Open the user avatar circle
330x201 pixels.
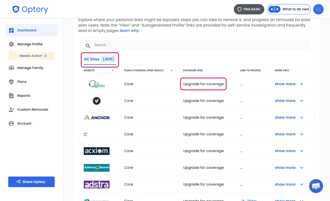[x=318, y=9]
